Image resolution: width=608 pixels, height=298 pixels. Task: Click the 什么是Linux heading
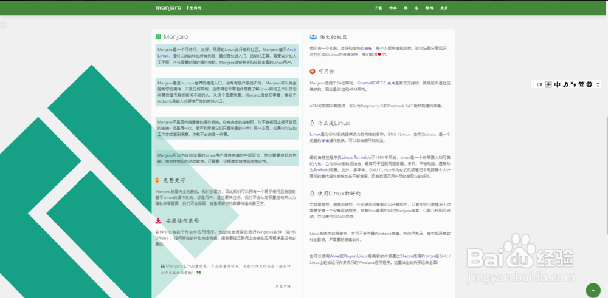tap(333, 123)
